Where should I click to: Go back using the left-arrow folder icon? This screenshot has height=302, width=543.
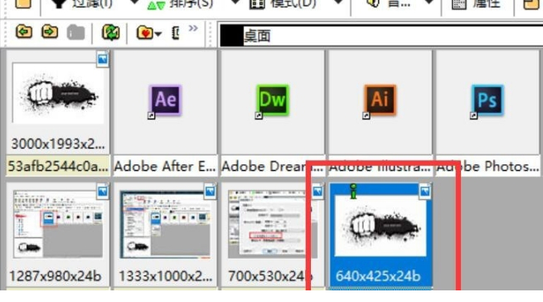[24, 32]
